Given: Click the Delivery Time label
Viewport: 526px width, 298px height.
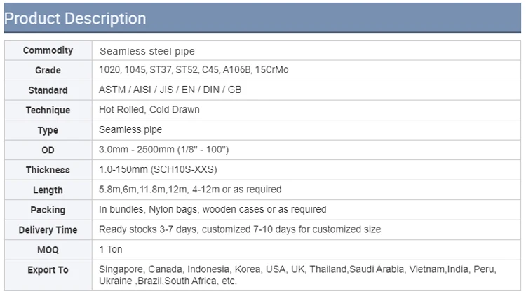Looking at the screenshot, I should pyautogui.click(x=48, y=229).
